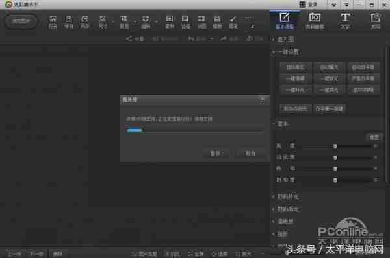Click Original Size (原大) in bottom bar
Image resolution: width=390 pixels, height=258 pixels.
pyautogui.click(x=243, y=253)
